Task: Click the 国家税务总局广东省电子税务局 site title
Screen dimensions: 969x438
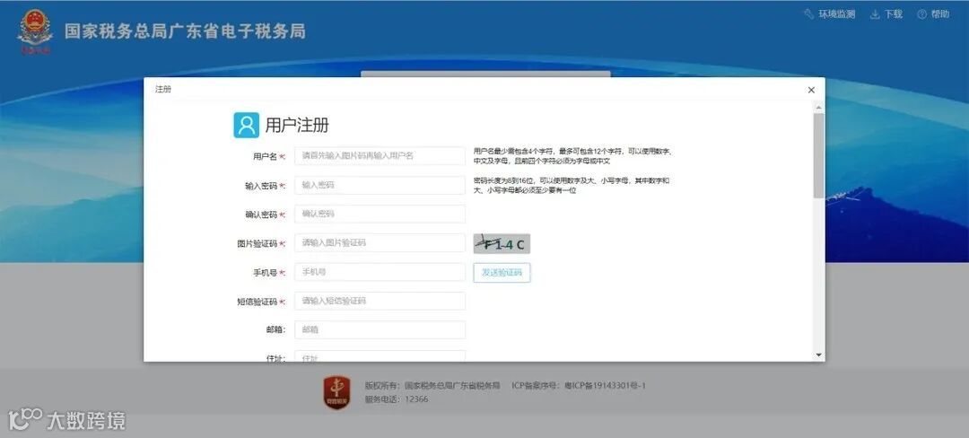Action: [x=185, y=31]
